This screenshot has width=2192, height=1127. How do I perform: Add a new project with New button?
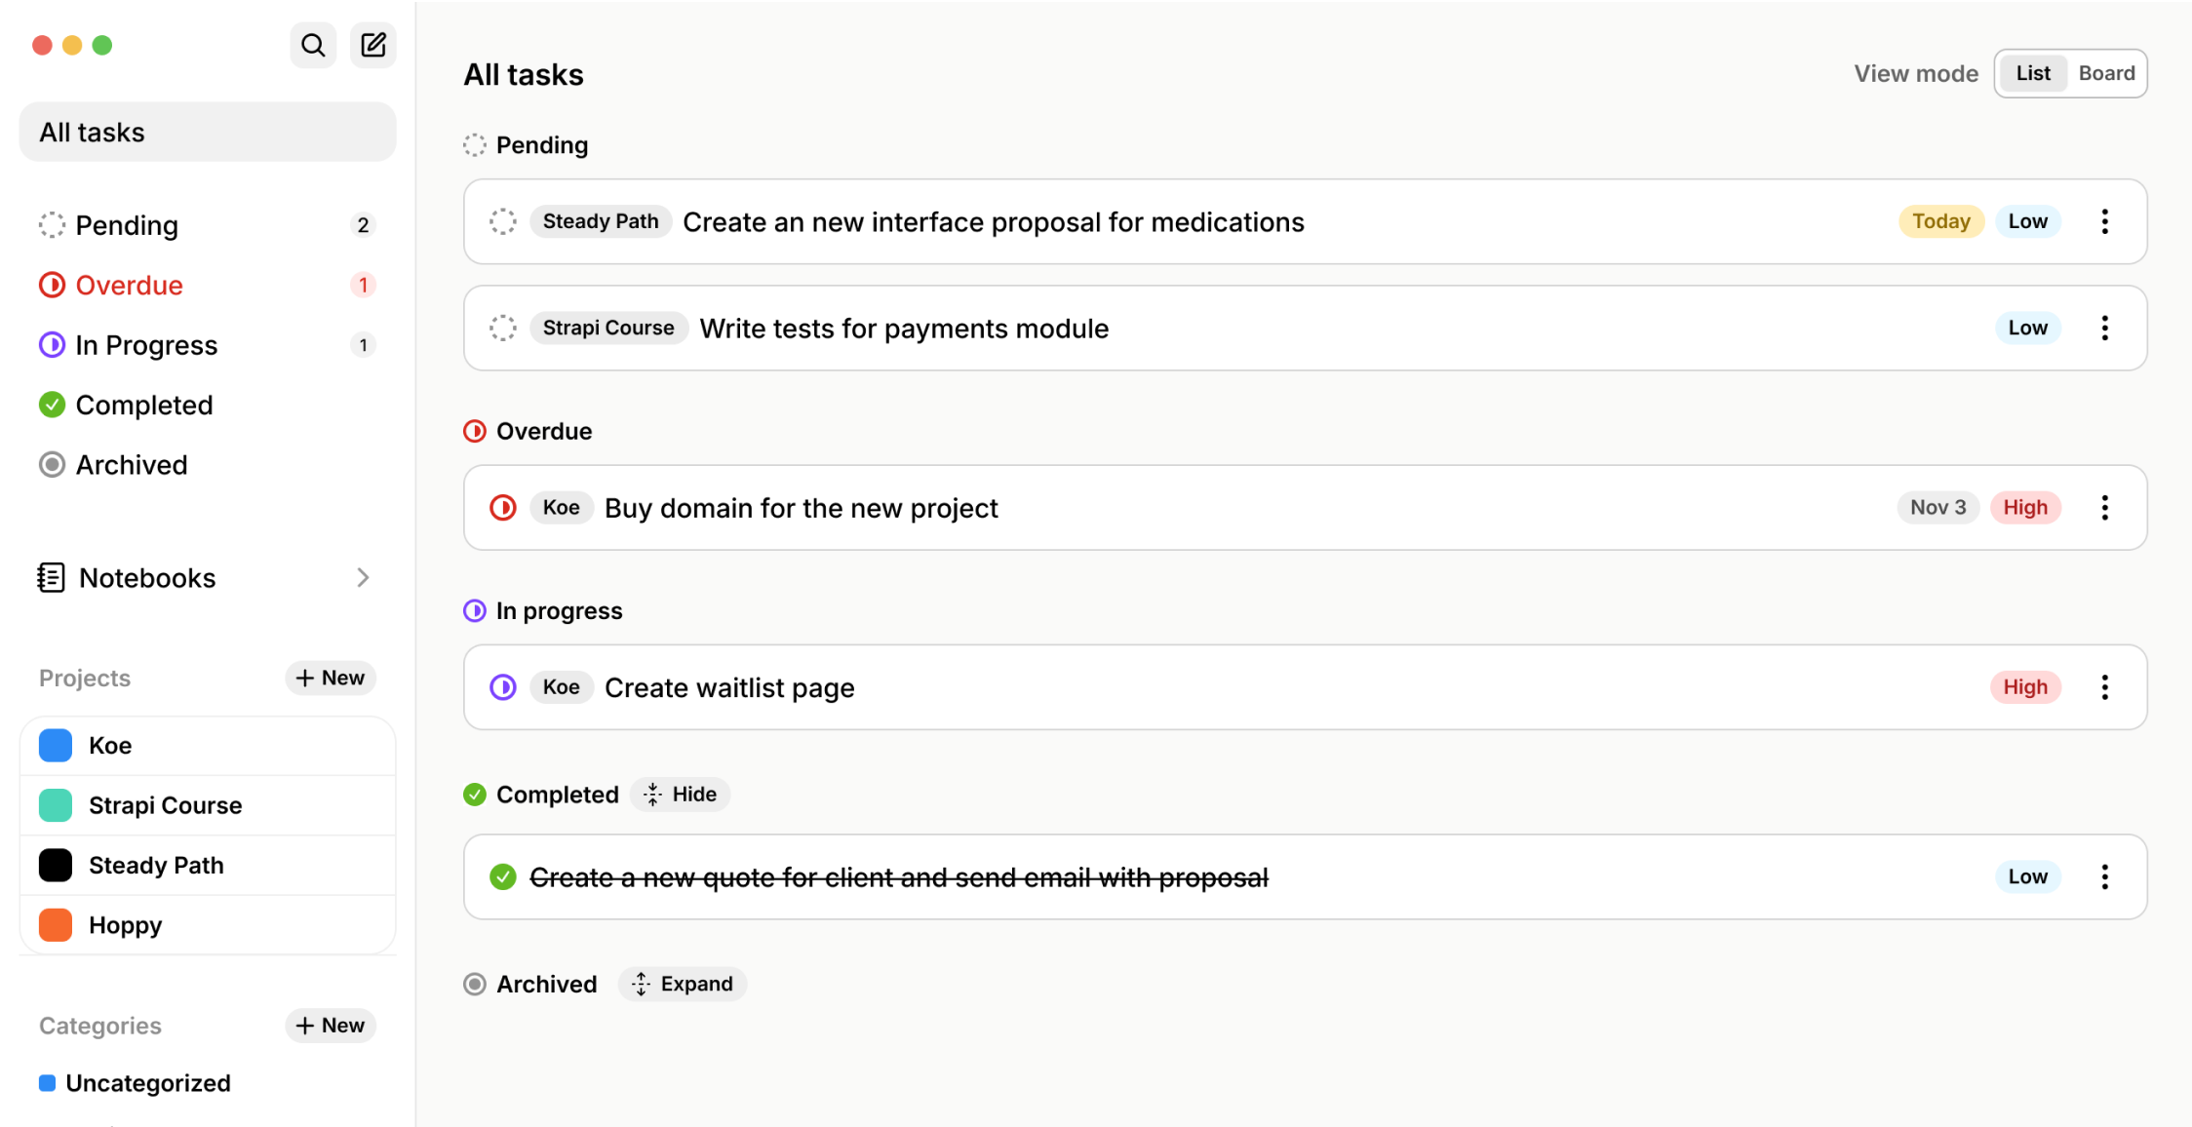click(331, 678)
